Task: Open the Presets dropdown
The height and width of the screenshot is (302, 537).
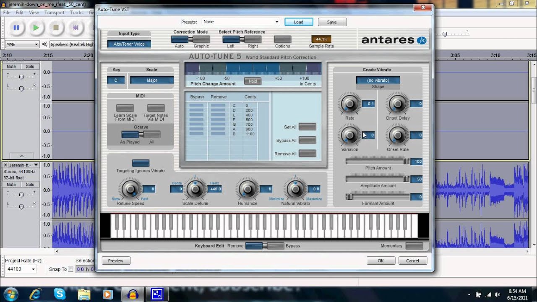Action: (x=240, y=22)
